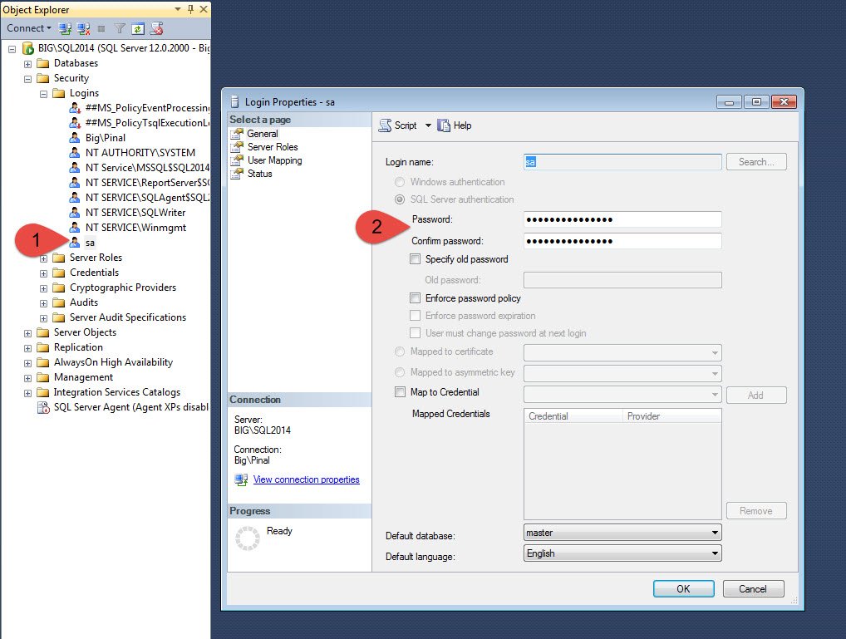Open the View connection properties link
The image size is (846, 639).
click(307, 479)
